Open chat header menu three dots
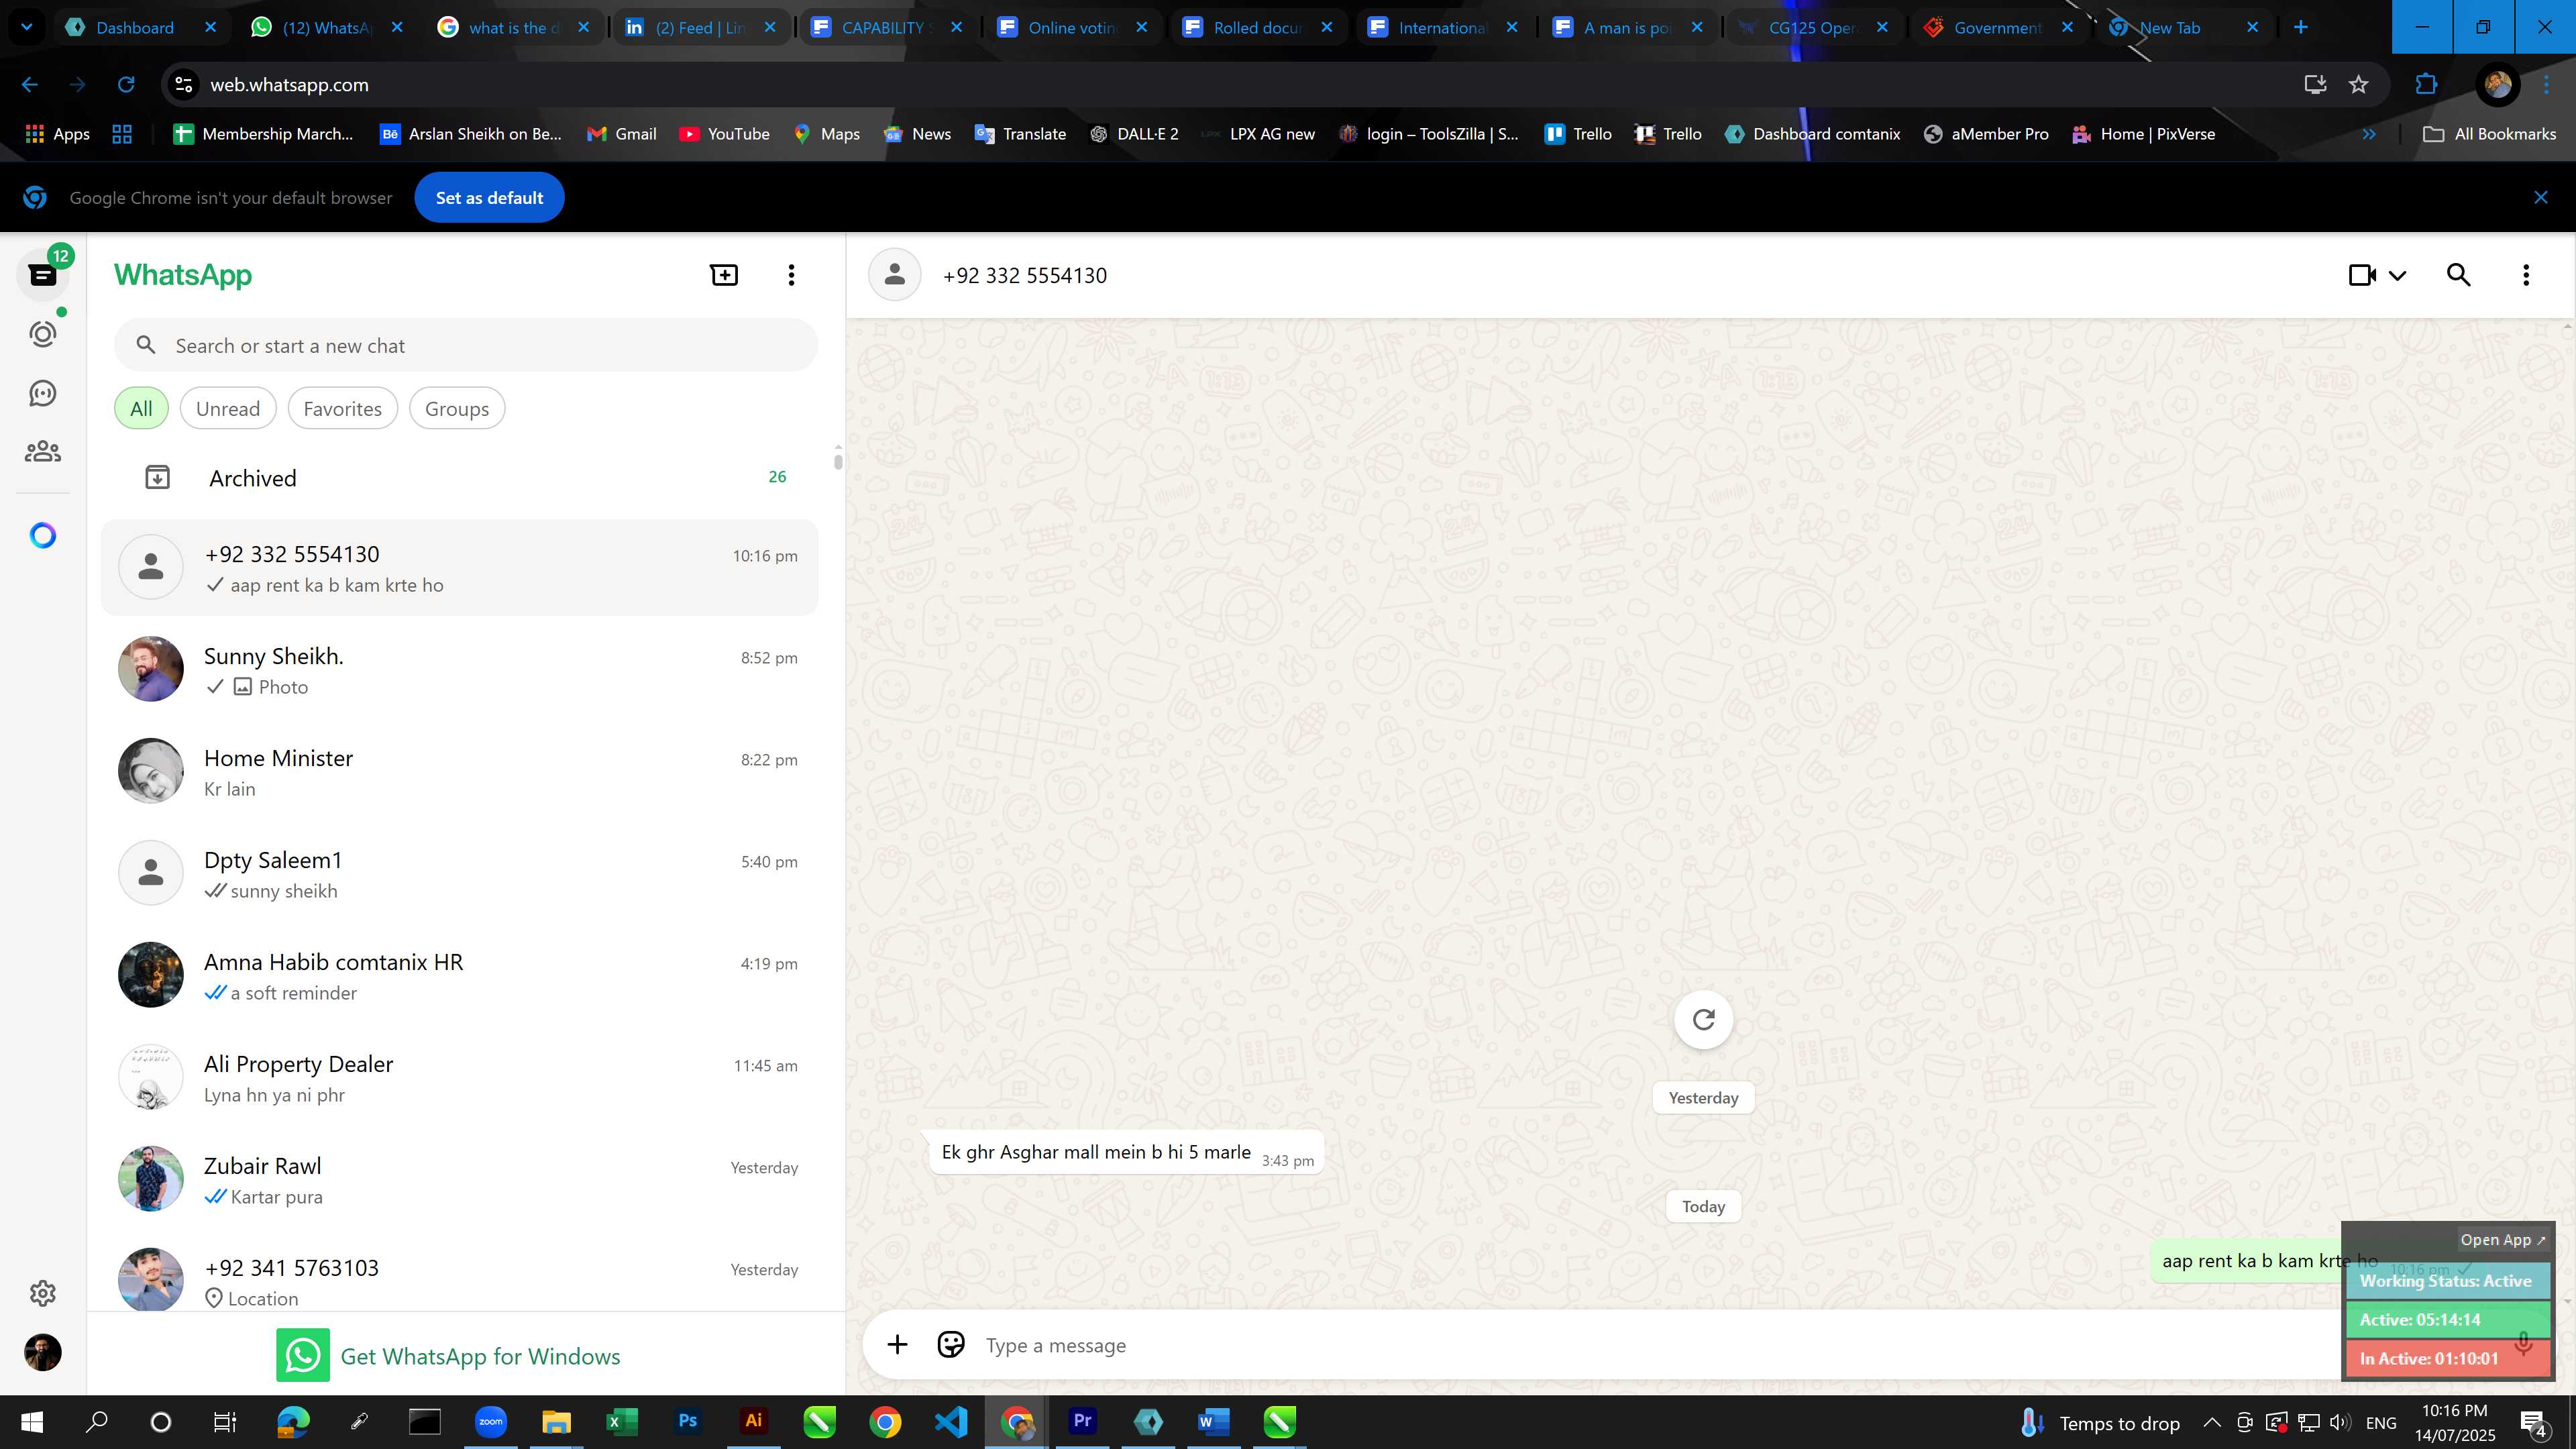The width and height of the screenshot is (2576, 1449). [x=2526, y=275]
